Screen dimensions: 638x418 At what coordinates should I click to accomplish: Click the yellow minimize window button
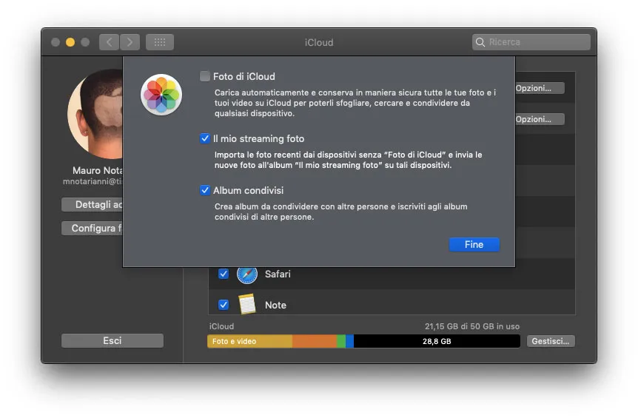pyautogui.click(x=70, y=42)
